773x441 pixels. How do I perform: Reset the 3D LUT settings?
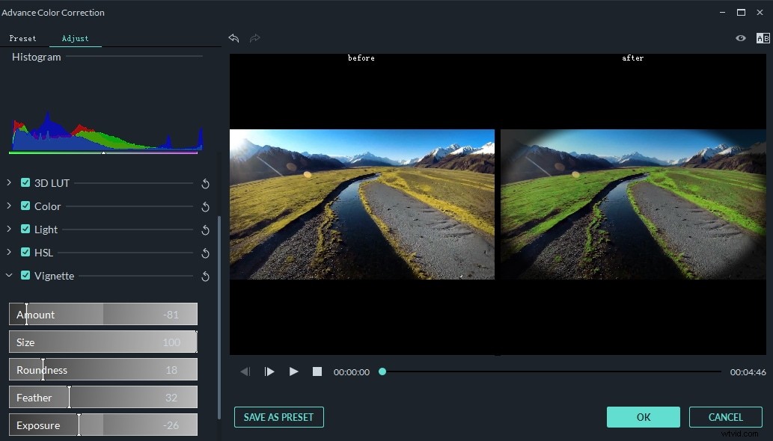pyautogui.click(x=206, y=183)
